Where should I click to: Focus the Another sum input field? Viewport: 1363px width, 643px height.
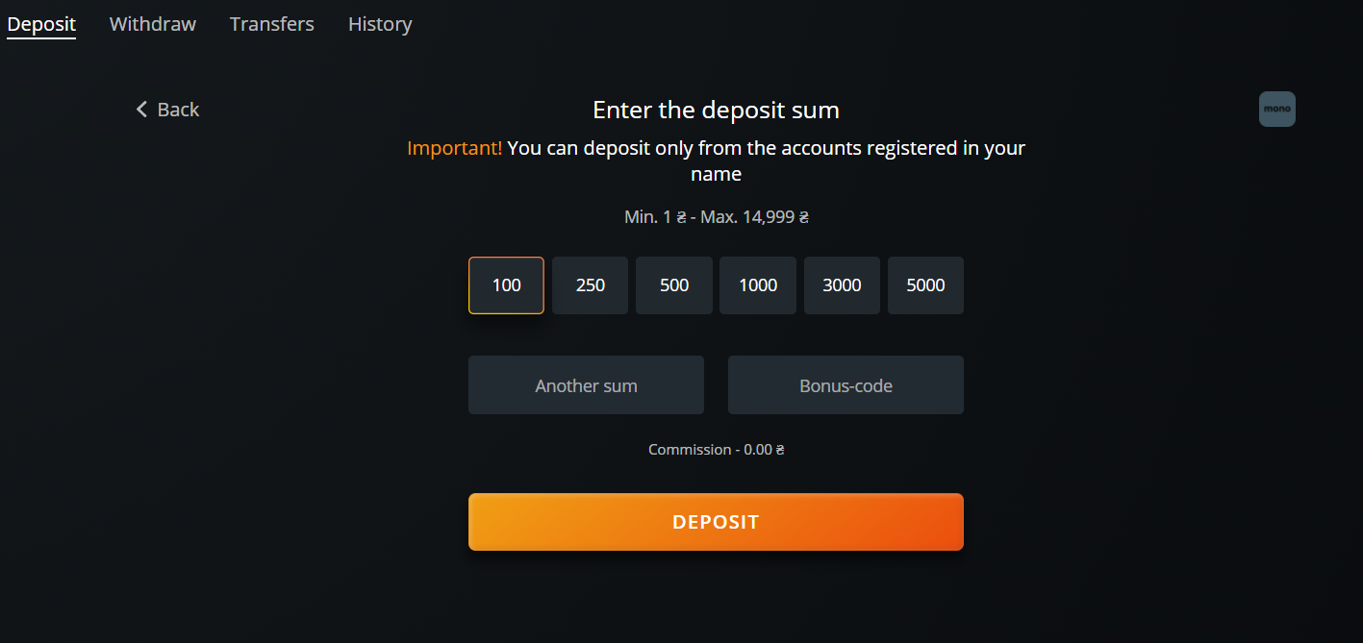(x=586, y=385)
